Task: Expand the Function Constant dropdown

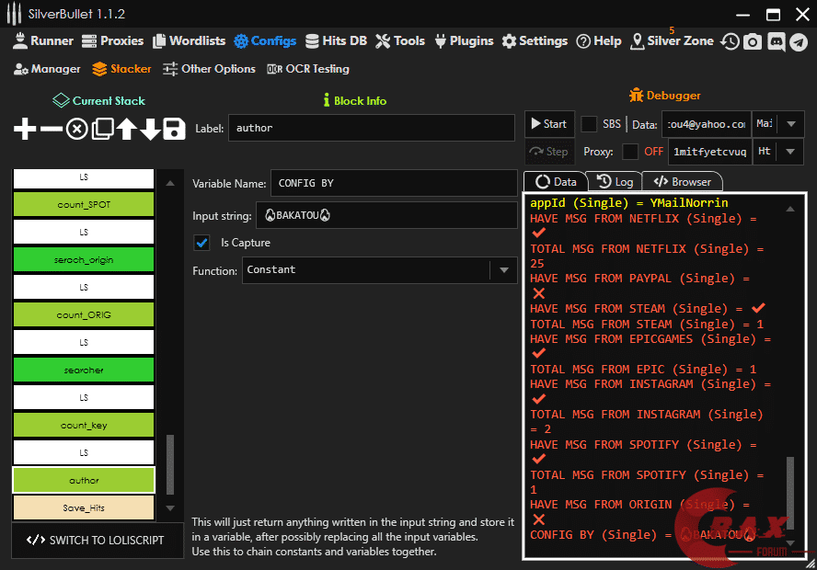Action: point(503,270)
